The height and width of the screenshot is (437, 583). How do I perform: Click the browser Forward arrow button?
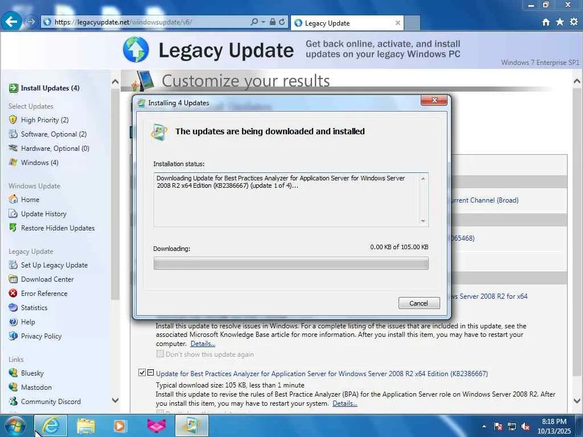(31, 22)
